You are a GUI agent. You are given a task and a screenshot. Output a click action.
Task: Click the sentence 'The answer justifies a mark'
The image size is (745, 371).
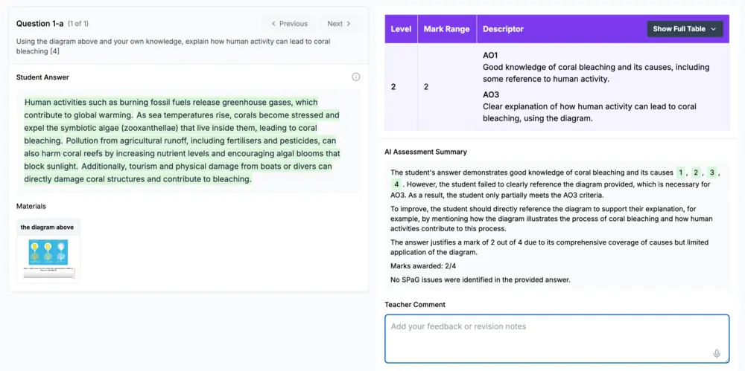(549, 247)
